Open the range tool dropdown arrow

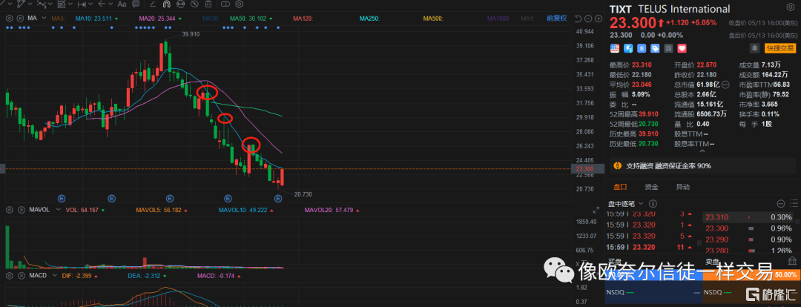[90, 4]
